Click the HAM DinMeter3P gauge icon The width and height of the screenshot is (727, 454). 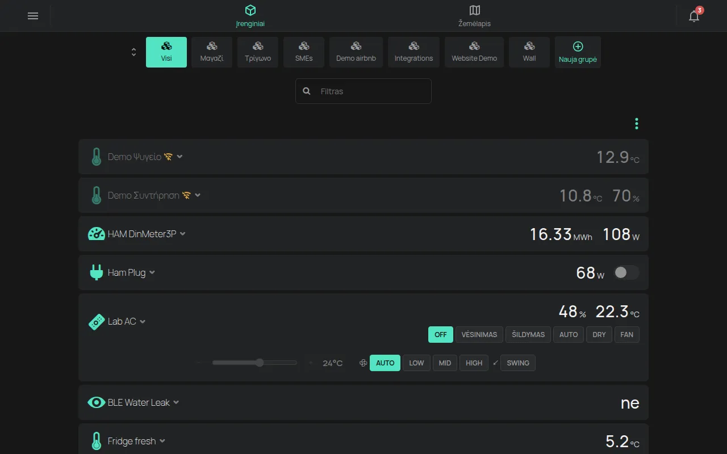97,234
